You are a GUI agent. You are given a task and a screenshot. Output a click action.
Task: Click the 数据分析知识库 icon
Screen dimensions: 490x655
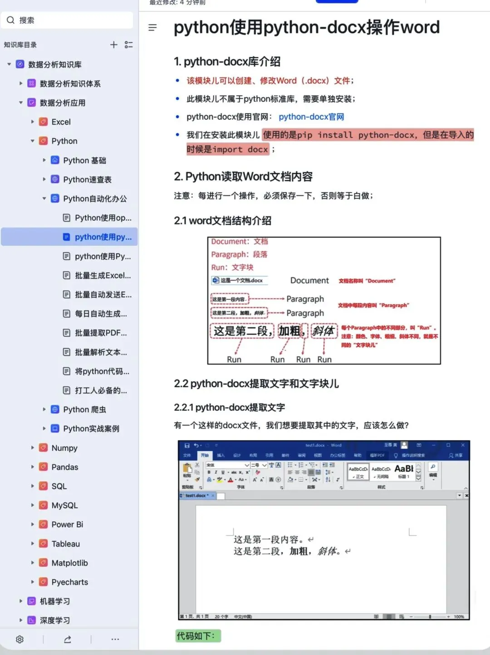tap(20, 64)
